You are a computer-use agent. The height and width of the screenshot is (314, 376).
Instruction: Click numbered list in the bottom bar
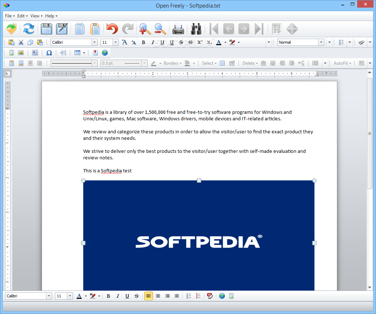coord(198,296)
